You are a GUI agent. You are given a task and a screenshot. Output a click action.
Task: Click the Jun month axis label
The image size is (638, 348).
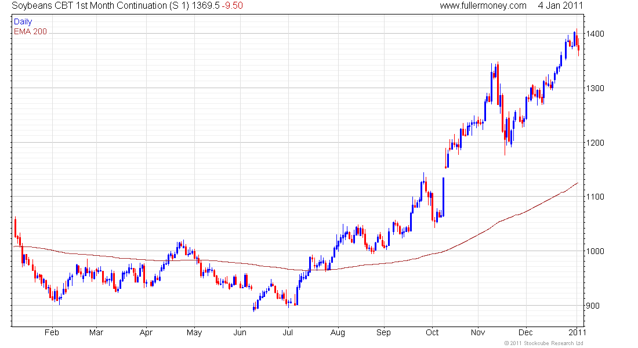tap(240, 332)
